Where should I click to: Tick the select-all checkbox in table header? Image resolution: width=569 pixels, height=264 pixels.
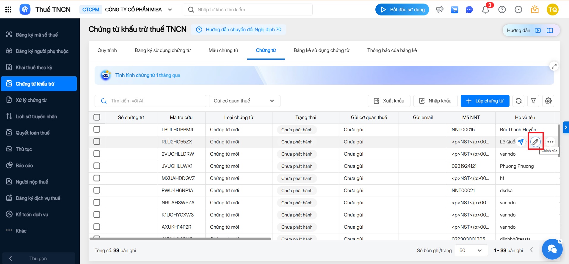[97, 117]
